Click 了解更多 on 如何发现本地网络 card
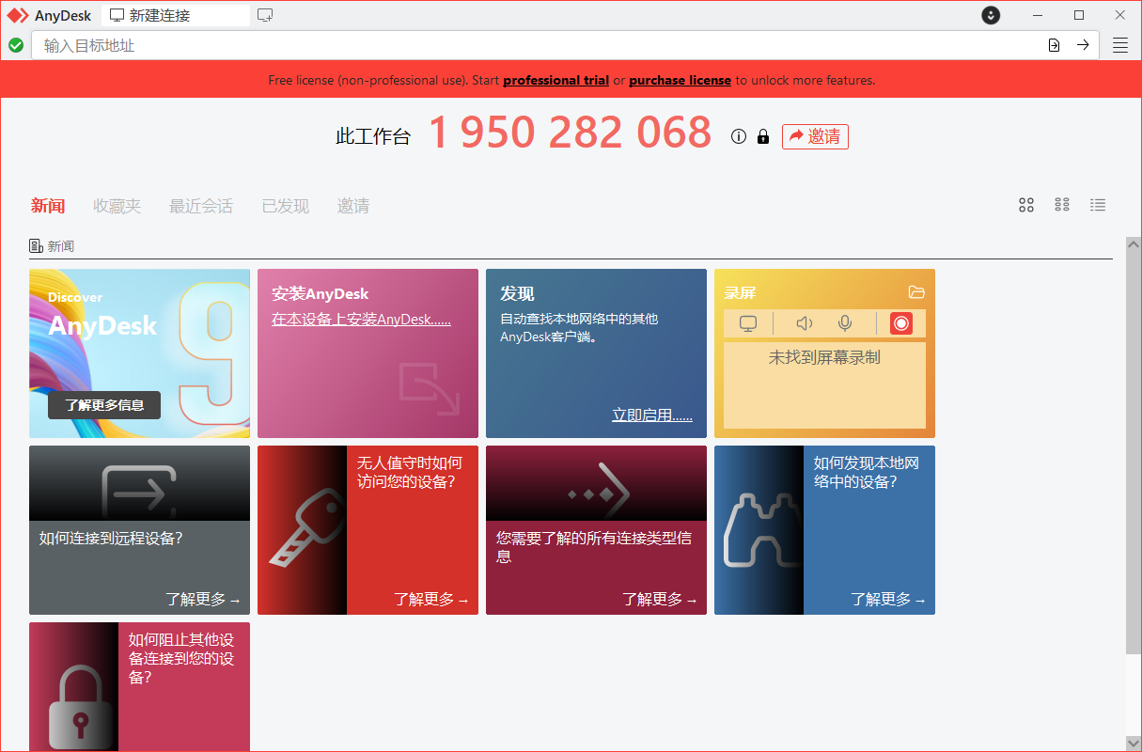Screen dimensions: 1142x752 [888, 599]
